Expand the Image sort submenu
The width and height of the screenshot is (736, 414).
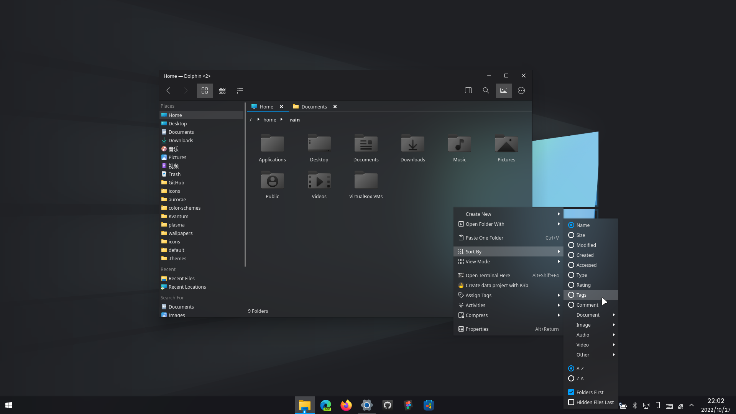point(591,325)
